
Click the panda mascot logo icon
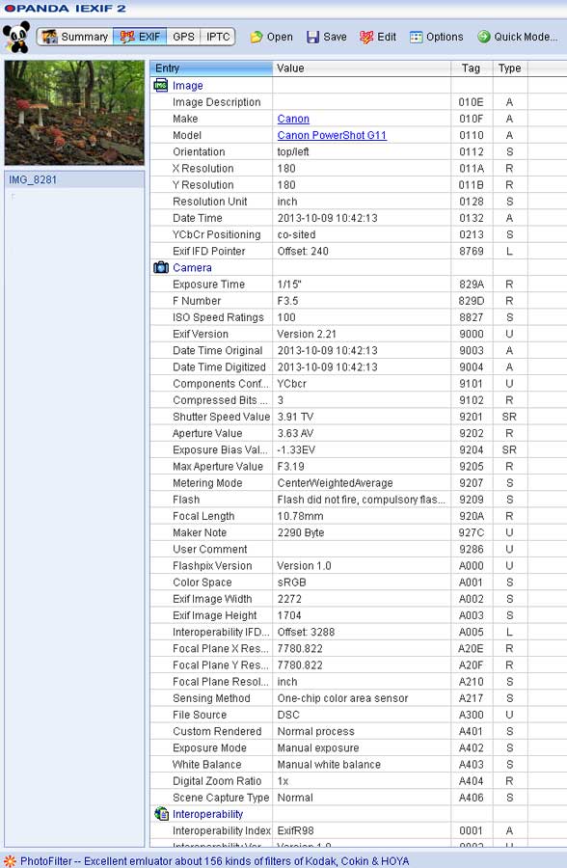click(x=16, y=37)
